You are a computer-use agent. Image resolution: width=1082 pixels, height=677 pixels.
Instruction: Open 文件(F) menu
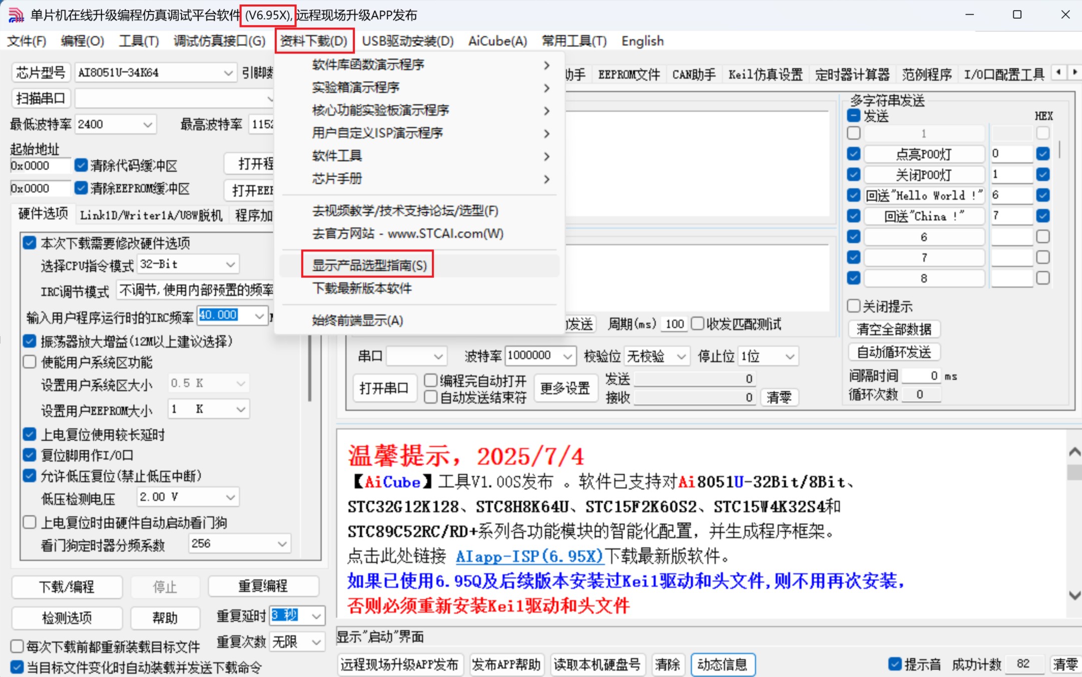point(27,41)
